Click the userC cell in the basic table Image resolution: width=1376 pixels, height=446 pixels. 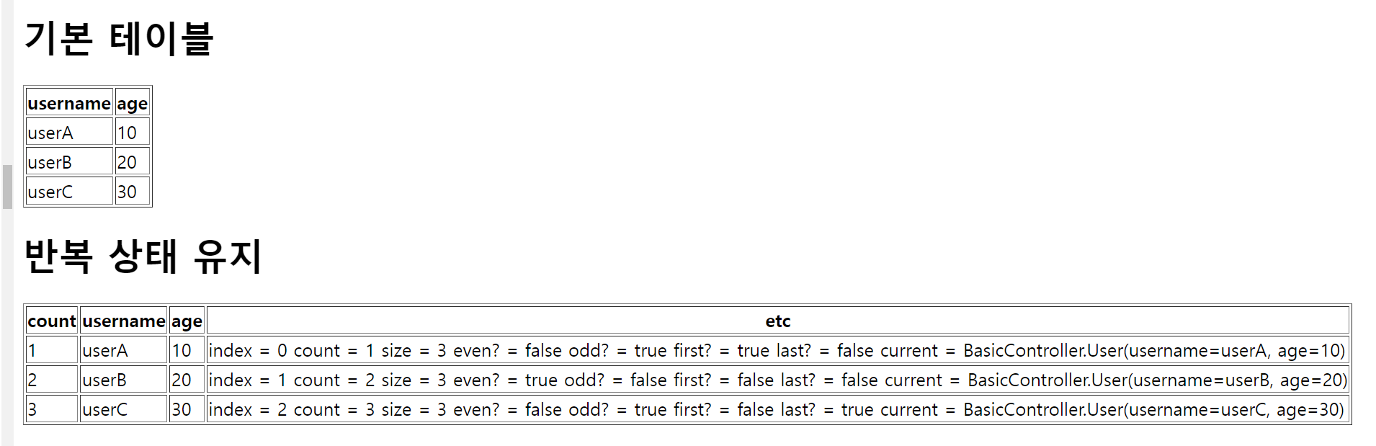pos(69,192)
